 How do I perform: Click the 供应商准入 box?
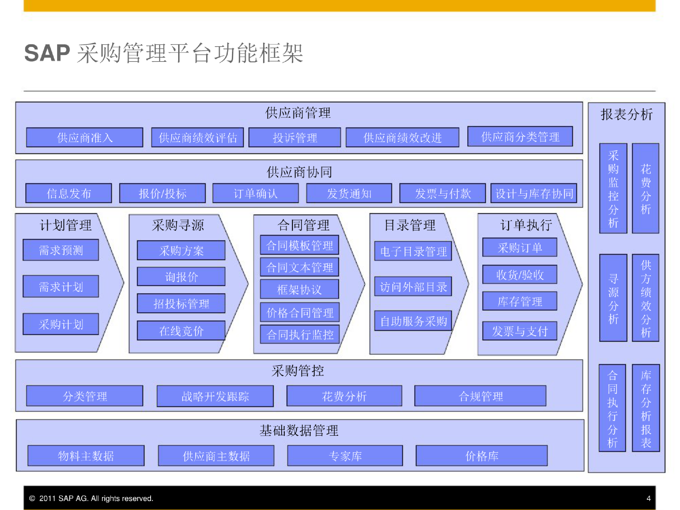(x=85, y=137)
